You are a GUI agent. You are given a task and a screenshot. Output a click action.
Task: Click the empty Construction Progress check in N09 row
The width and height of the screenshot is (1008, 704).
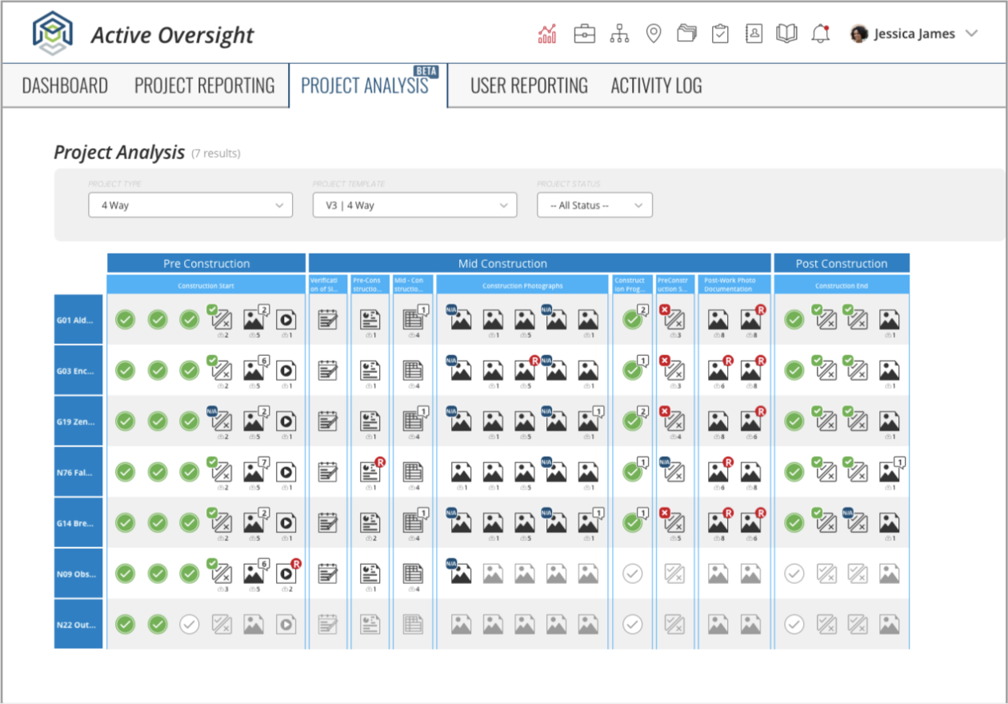tap(633, 573)
